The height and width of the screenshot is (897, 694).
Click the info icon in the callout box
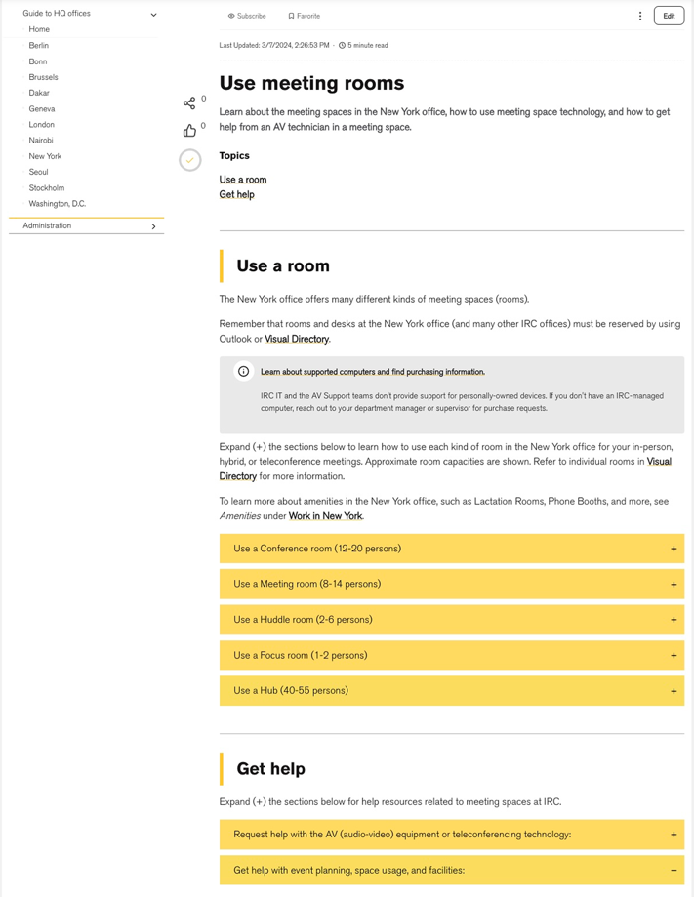(241, 372)
